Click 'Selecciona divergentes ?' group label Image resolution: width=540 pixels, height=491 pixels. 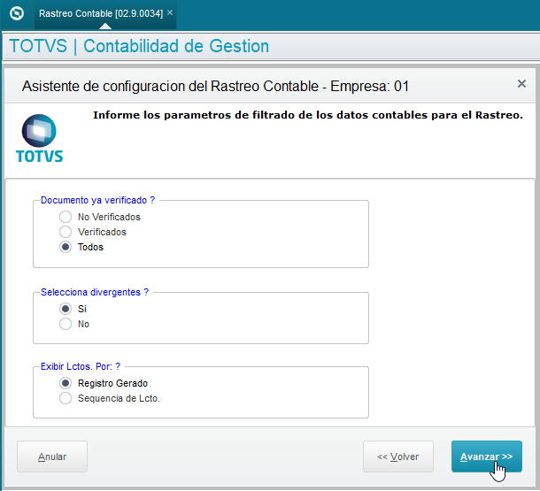(x=95, y=292)
